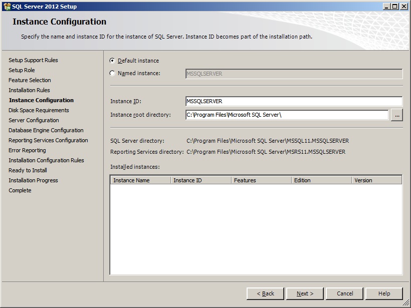This screenshot has width=411, height=308.
Task: Open the browse ellipsis button for root directory
Action: pos(396,115)
